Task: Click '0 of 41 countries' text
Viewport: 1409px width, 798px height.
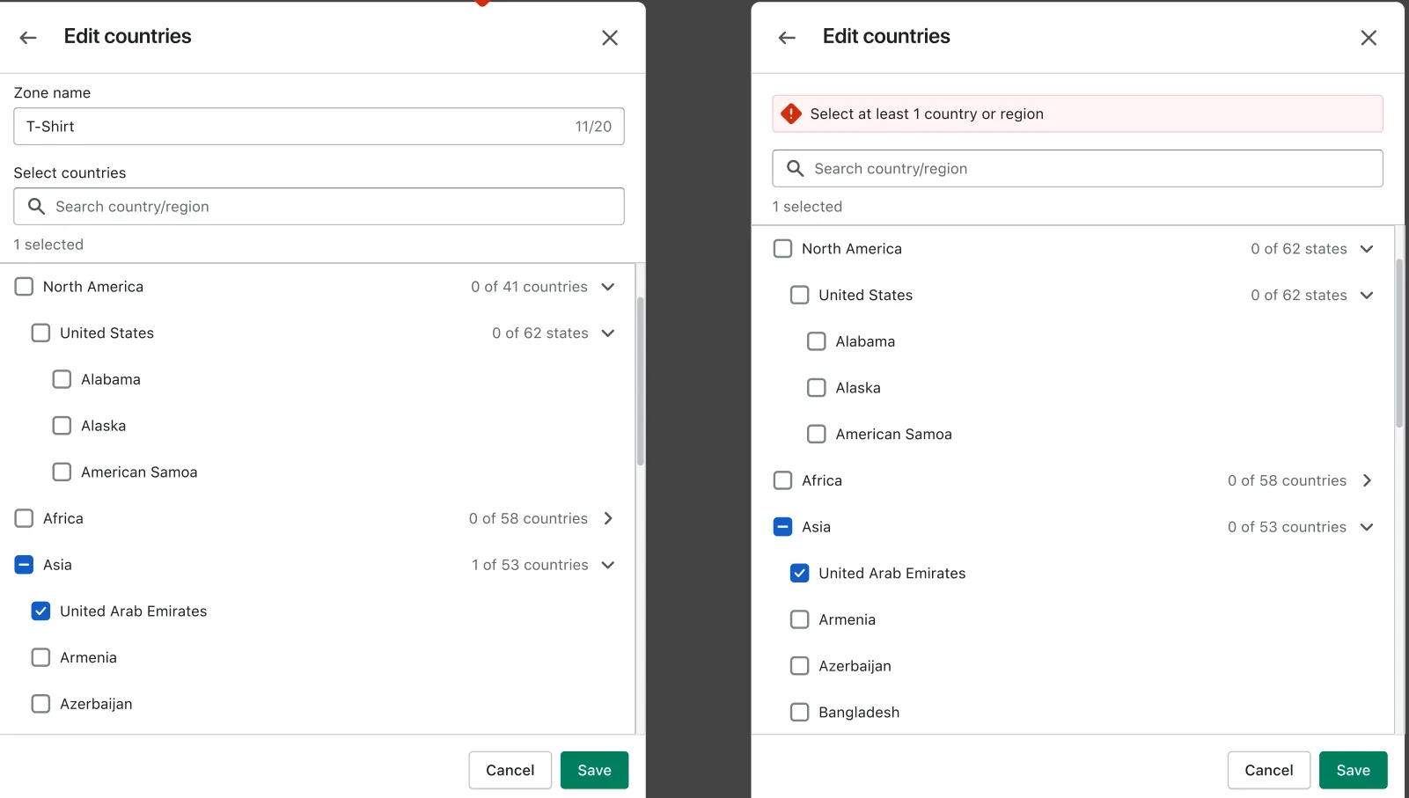Action: click(529, 287)
